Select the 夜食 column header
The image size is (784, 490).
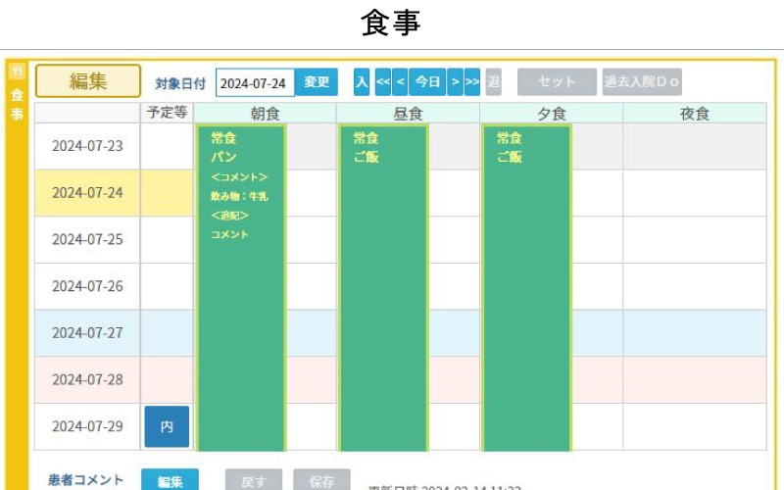[695, 114]
